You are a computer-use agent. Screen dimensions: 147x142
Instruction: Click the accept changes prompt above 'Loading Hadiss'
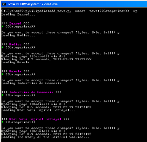point(60,33)
